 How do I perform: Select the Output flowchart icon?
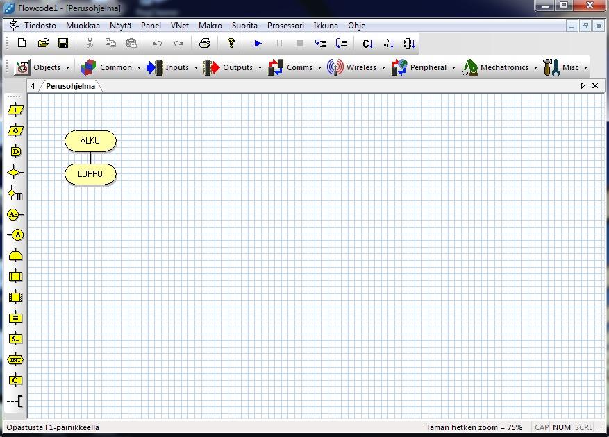(x=15, y=131)
